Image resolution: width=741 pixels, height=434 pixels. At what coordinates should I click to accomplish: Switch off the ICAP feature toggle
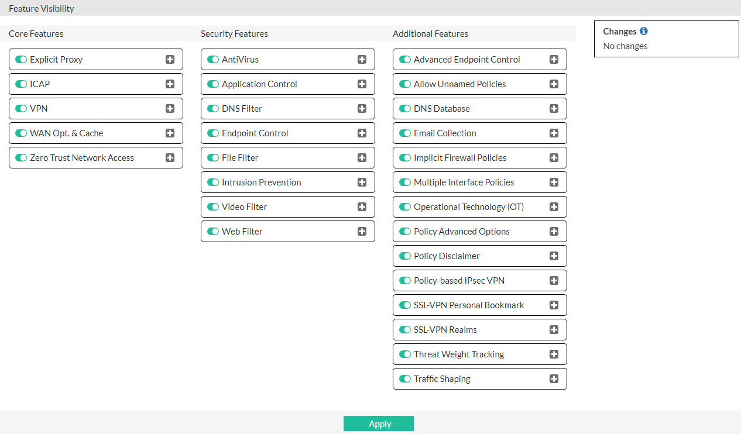[21, 84]
